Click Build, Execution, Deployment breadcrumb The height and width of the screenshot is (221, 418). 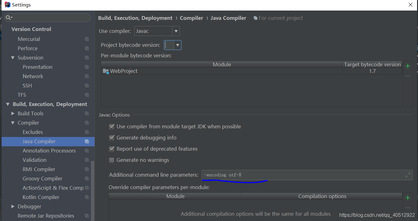(135, 18)
